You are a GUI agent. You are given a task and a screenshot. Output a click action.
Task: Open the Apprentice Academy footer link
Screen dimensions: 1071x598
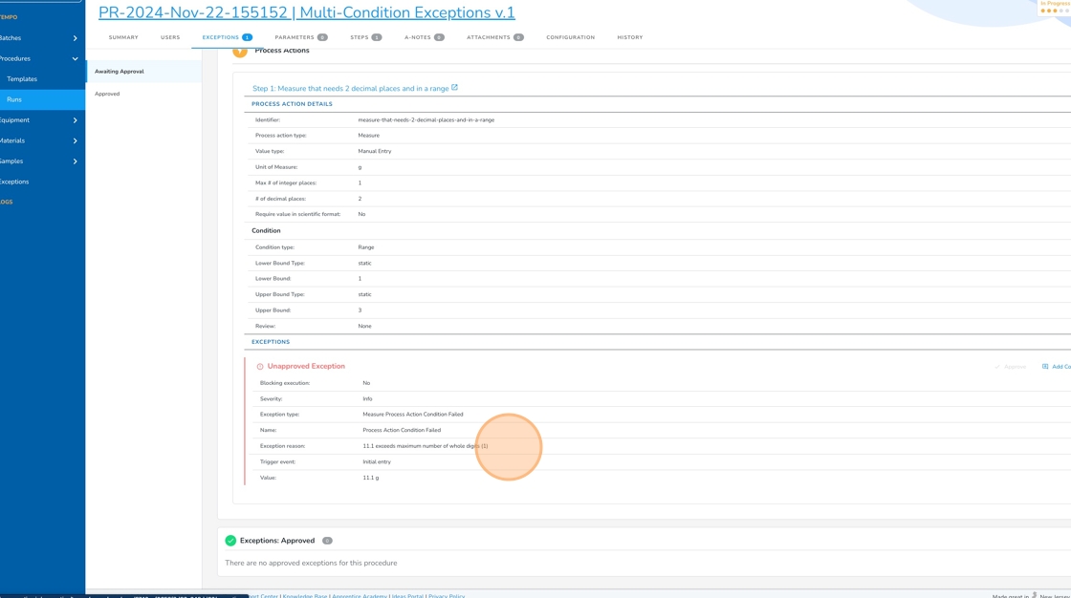tap(360, 595)
